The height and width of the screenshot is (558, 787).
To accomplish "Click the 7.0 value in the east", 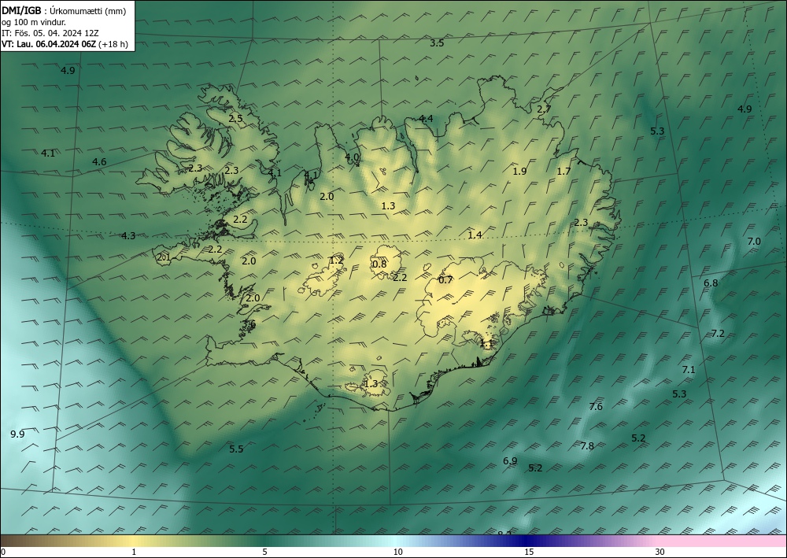I will click(754, 242).
